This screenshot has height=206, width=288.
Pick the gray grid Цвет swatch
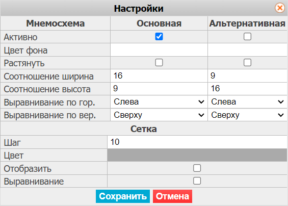[x=197, y=155]
